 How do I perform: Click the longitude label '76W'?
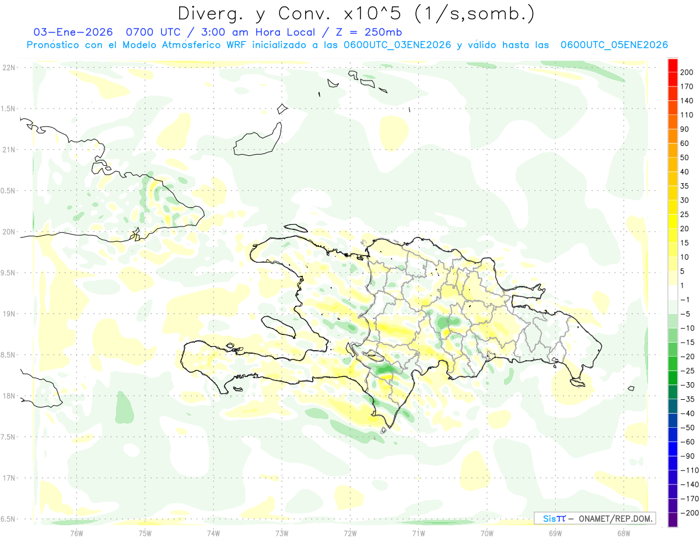[76, 532]
